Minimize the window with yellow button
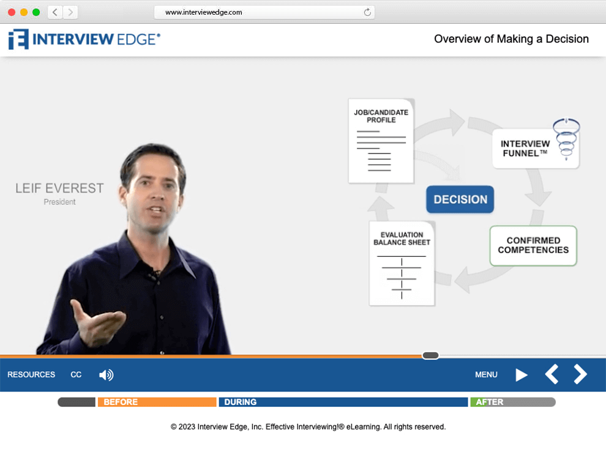Image resolution: width=606 pixels, height=452 pixels. coord(24,12)
